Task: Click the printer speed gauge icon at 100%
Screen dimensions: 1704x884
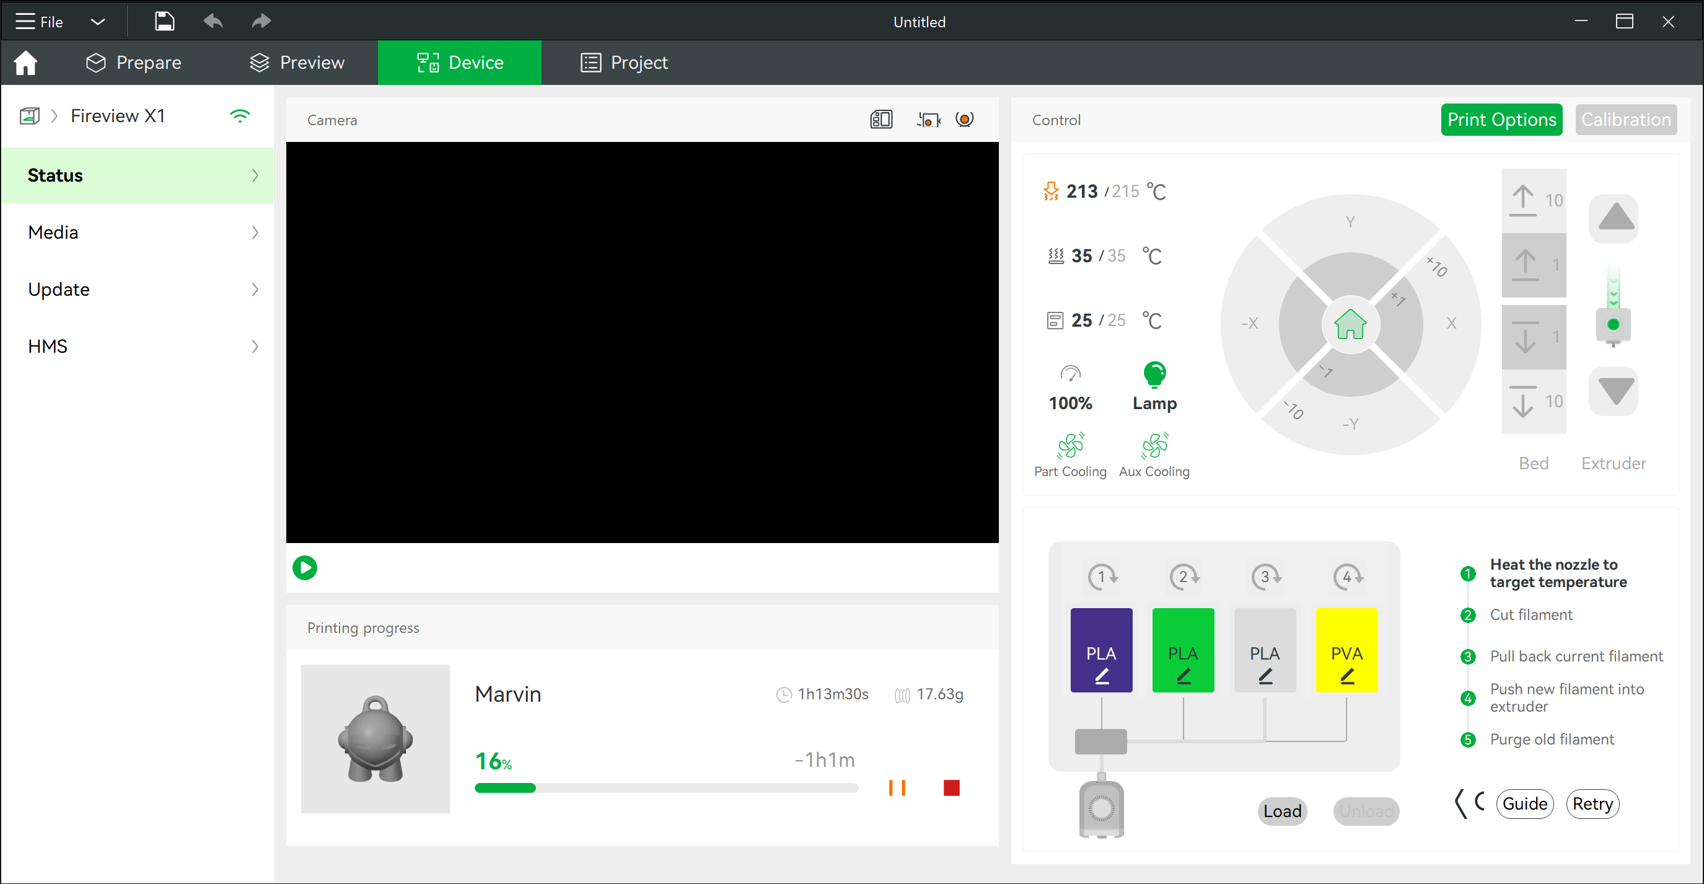Action: coord(1070,373)
